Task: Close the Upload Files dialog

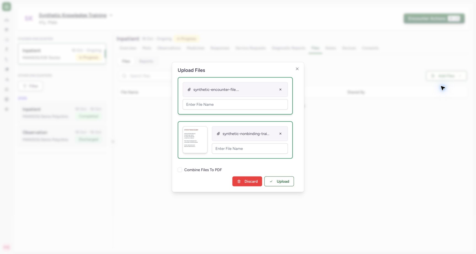Action: point(297,69)
